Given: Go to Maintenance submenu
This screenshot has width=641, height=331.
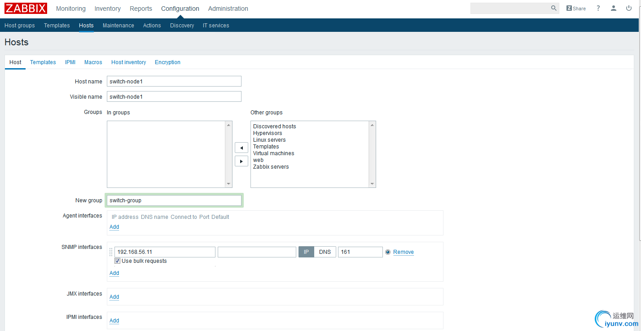Looking at the screenshot, I should coord(119,26).
